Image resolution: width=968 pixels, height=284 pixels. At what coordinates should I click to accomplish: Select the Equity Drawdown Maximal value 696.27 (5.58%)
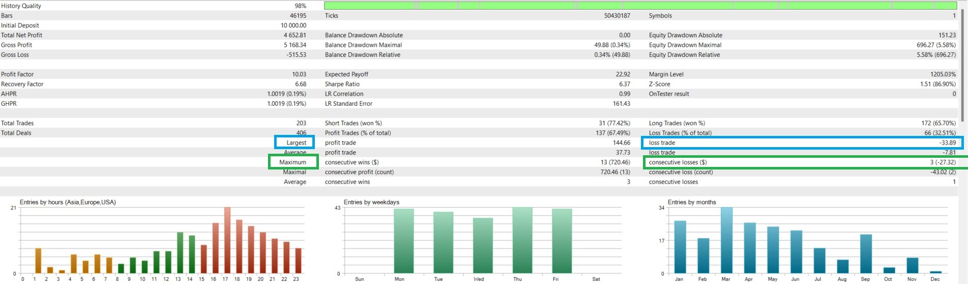[936, 45]
